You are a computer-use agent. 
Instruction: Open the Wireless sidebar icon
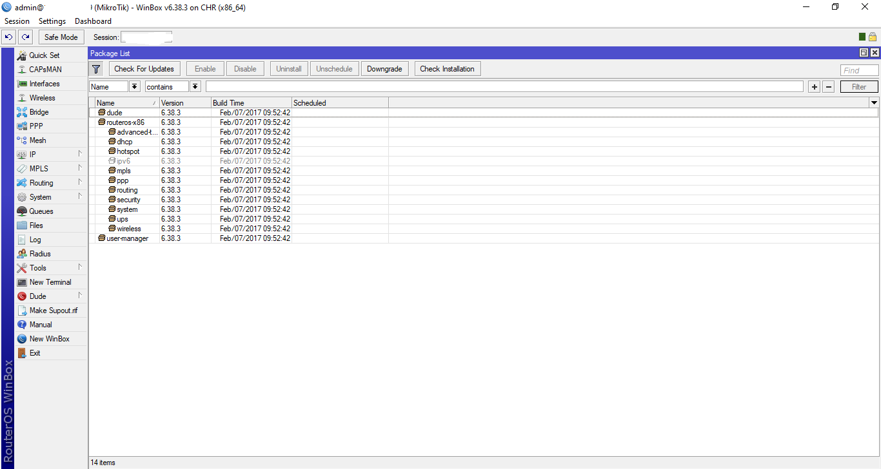tap(22, 98)
